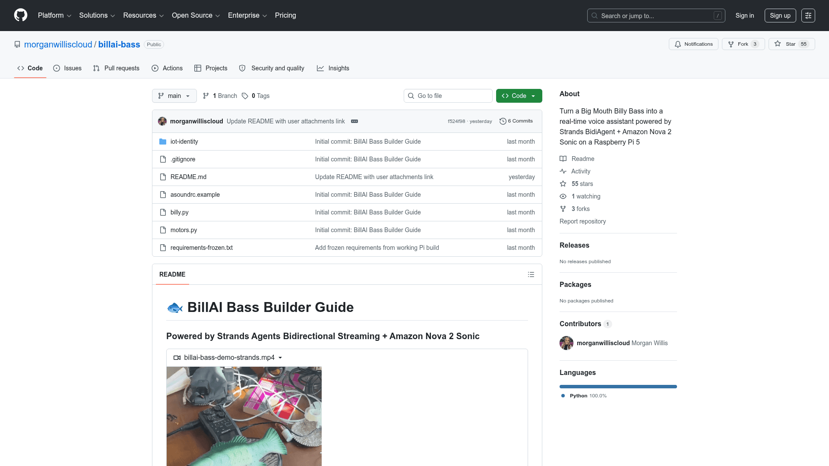Expand the Resources menu
This screenshot has height=466, width=829.
143,16
